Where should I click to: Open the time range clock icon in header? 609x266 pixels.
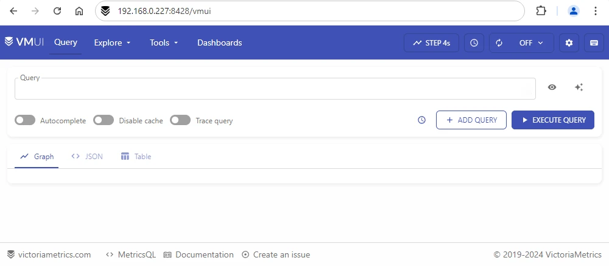click(474, 43)
